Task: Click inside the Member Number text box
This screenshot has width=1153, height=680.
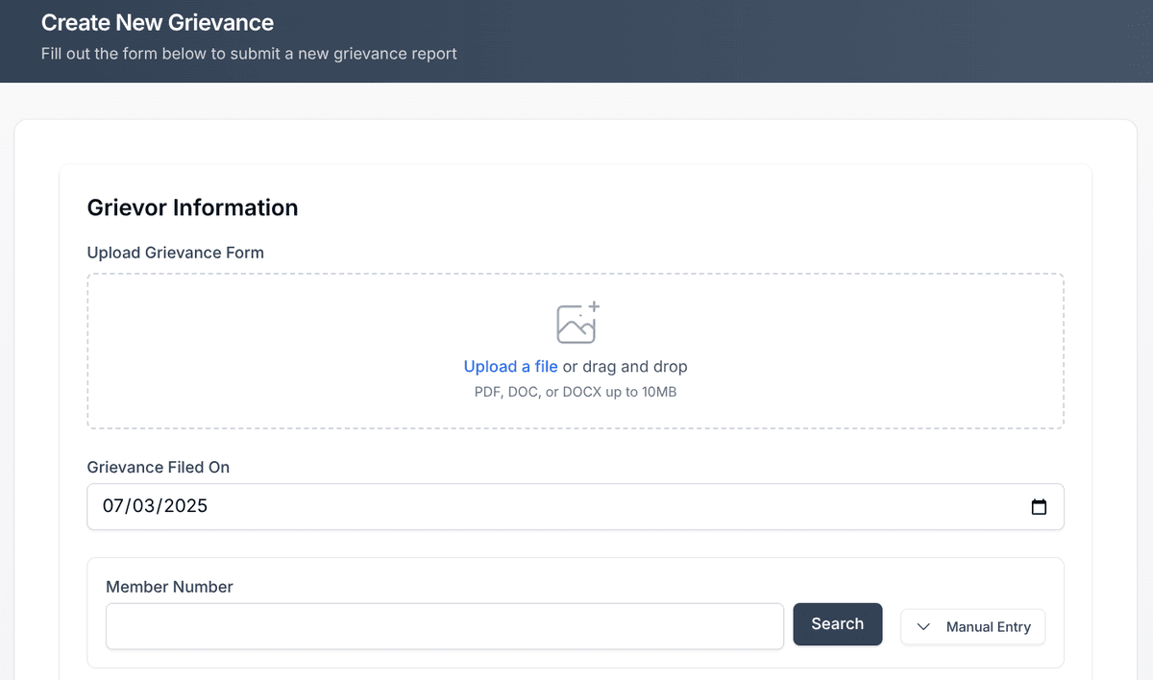Action: [x=444, y=625]
